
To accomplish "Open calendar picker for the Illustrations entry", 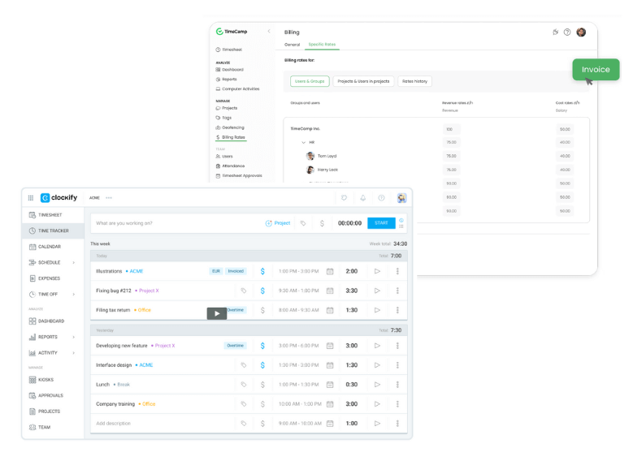I will 330,271.
